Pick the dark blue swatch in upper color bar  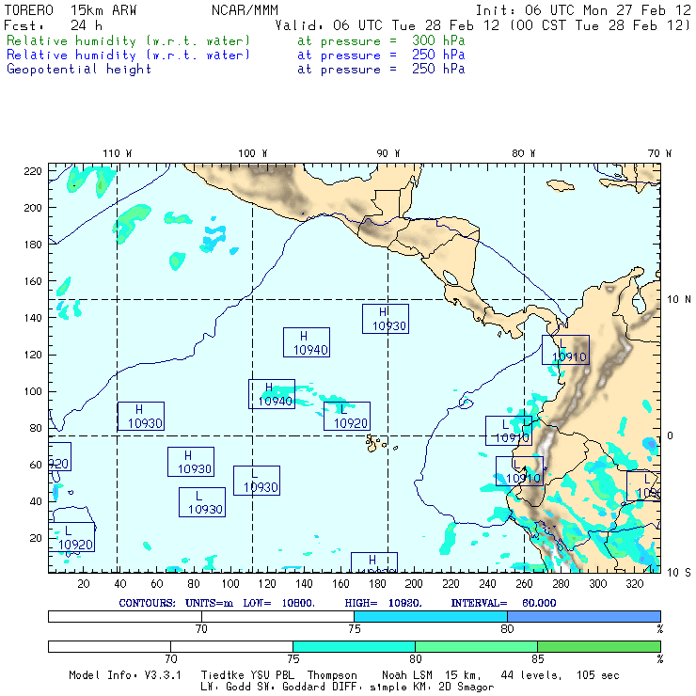click(x=584, y=615)
